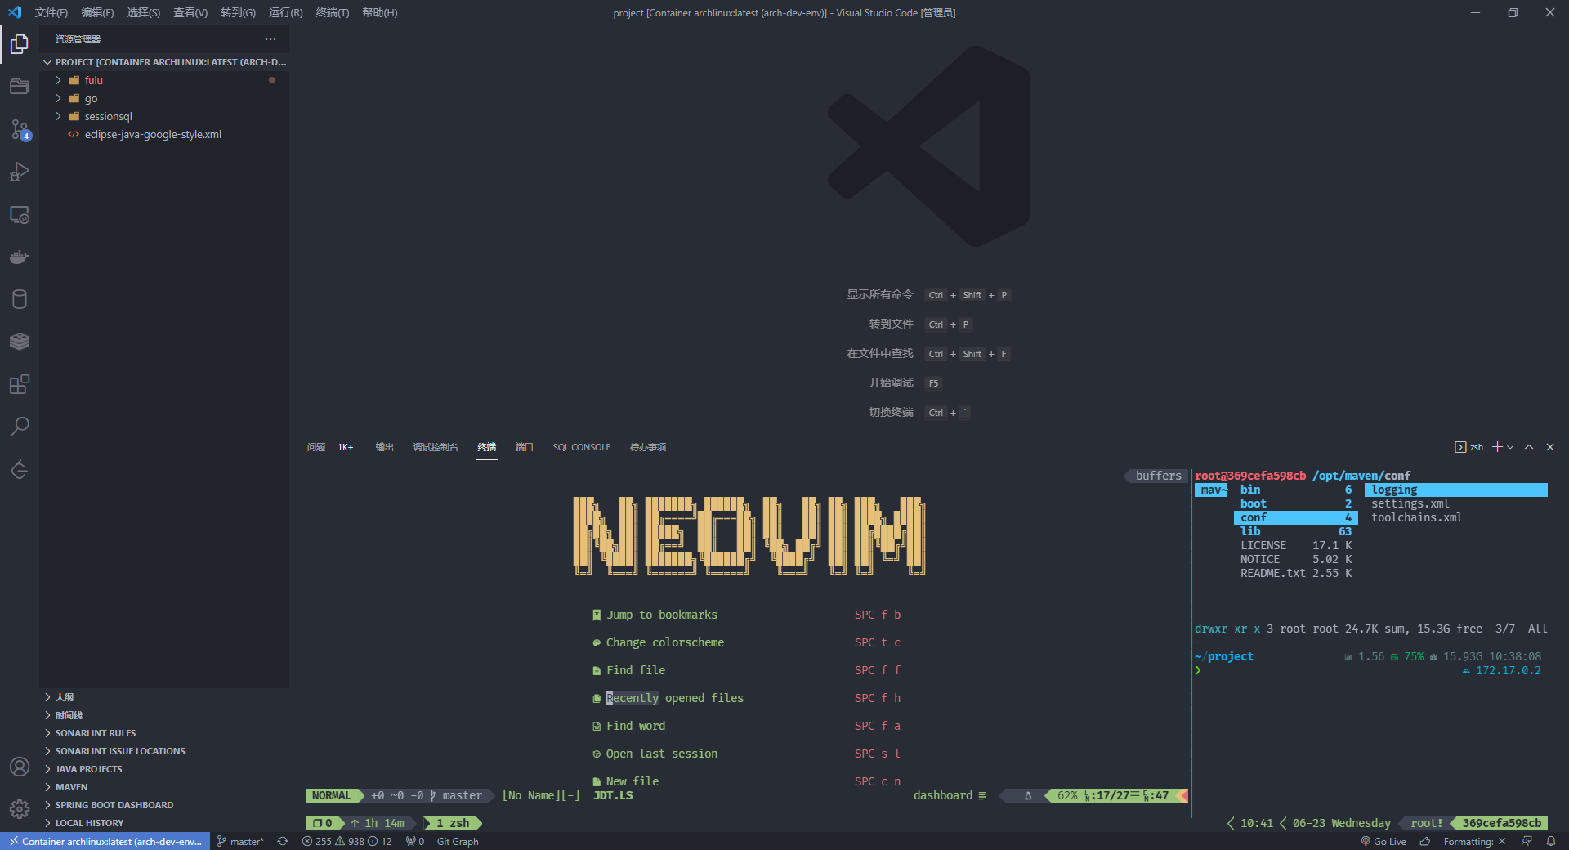The width and height of the screenshot is (1569, 850).
Task: Open the Manage gear icon
Action: (x=20, y=809)
